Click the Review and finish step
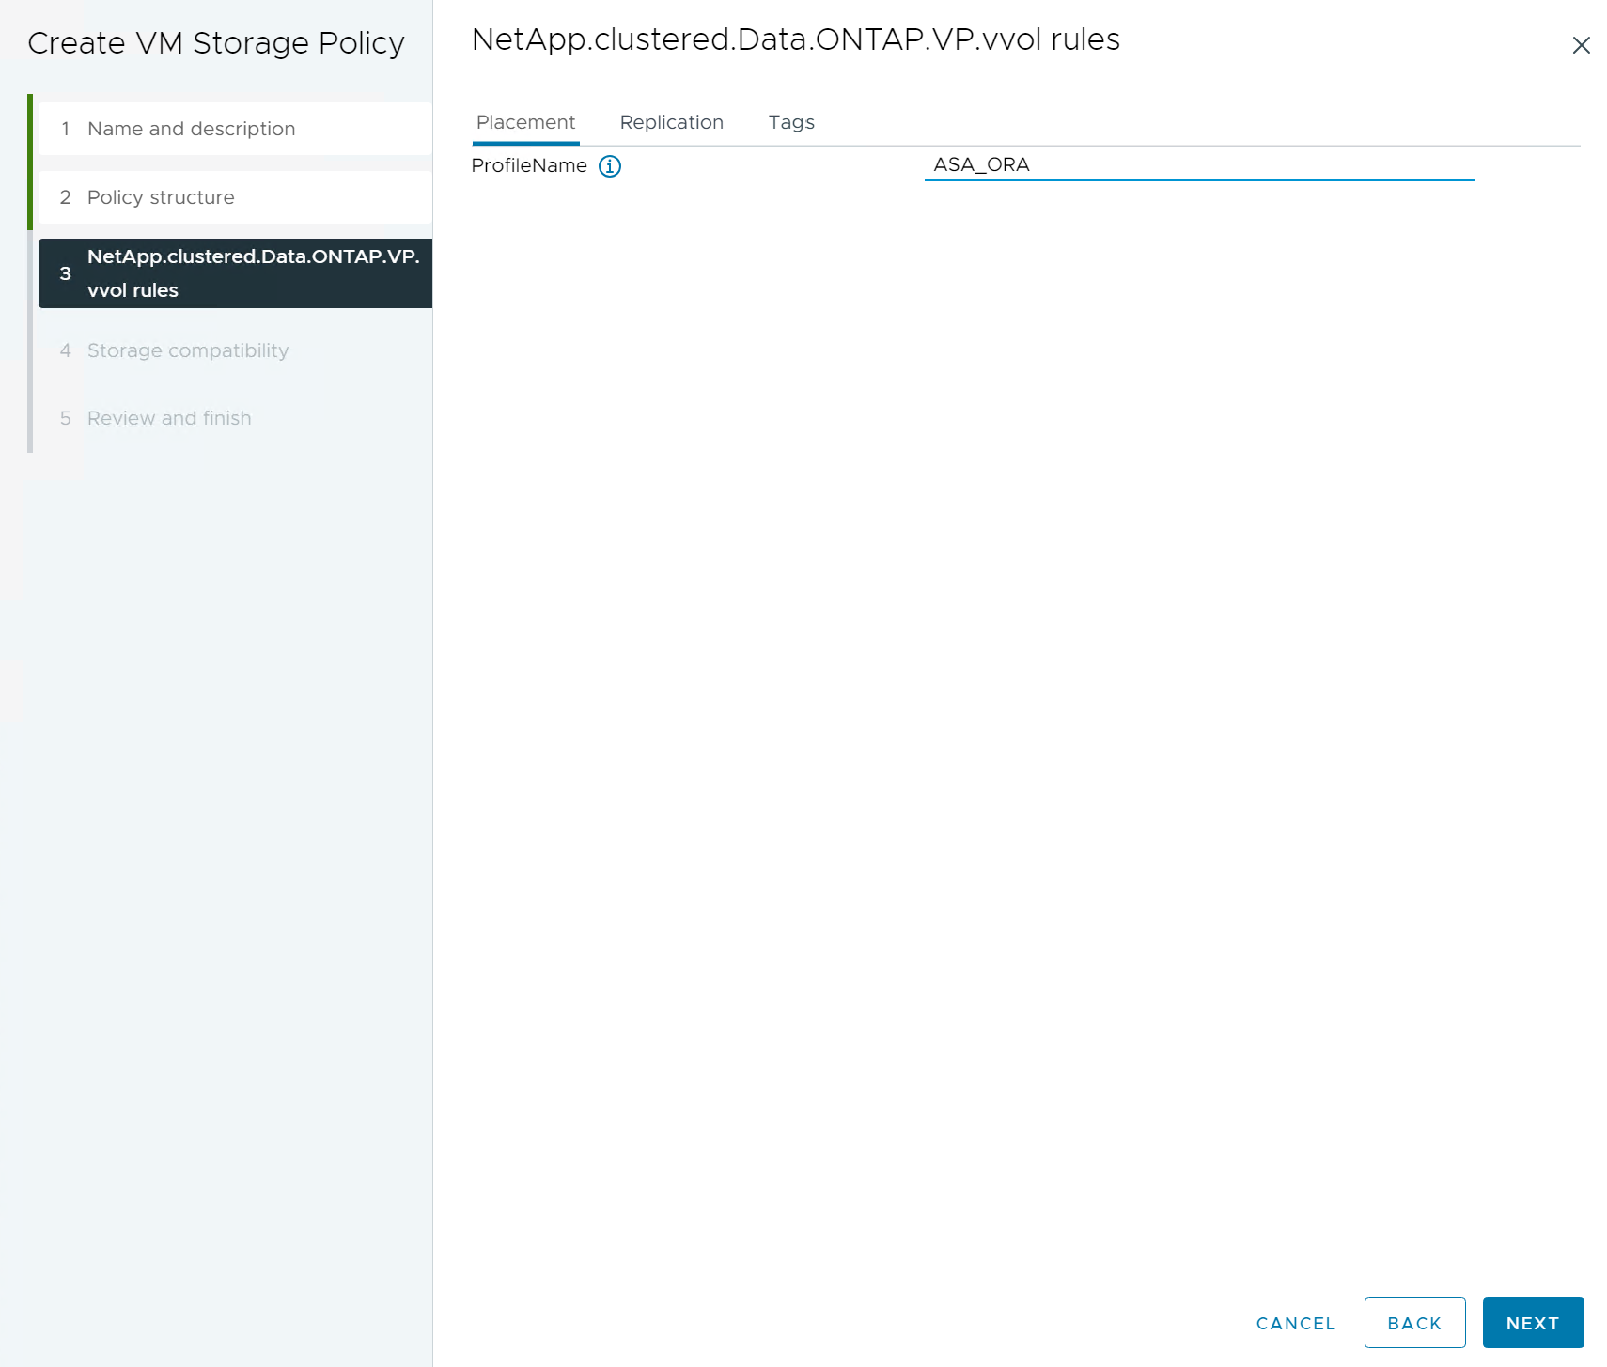 [x=169, y=418]
